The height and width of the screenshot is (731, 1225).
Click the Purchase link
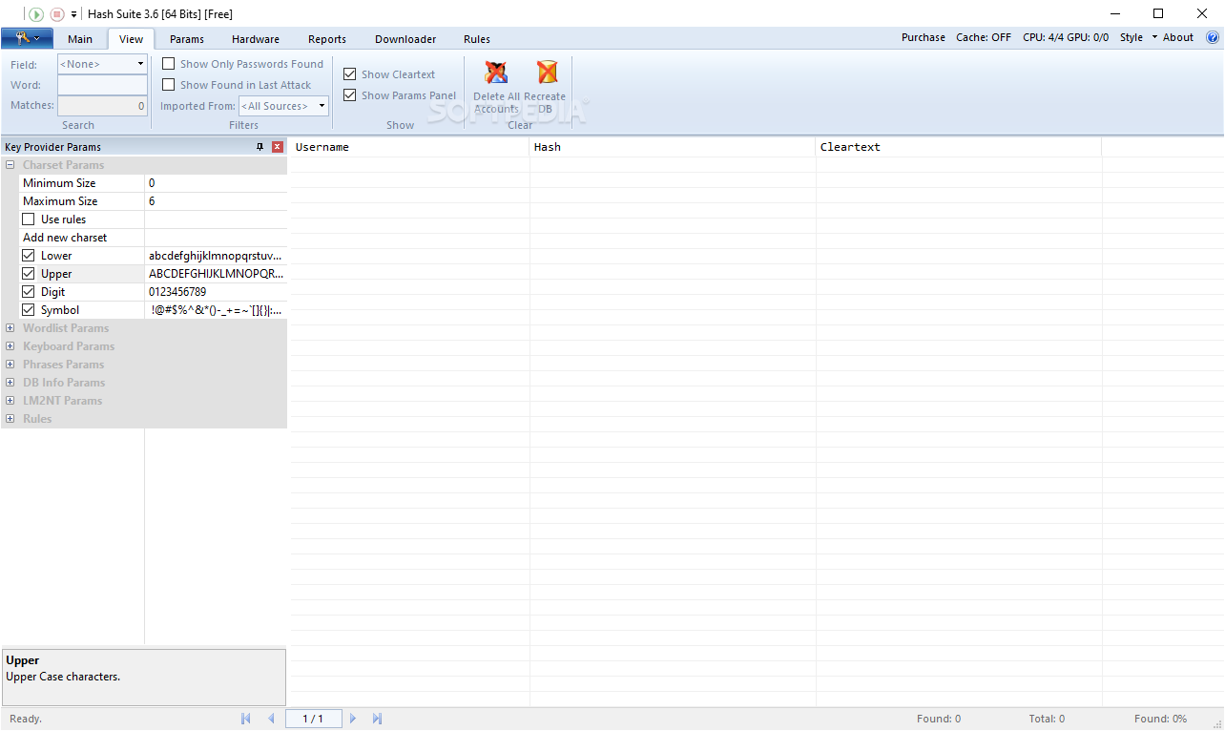(924, 37)
